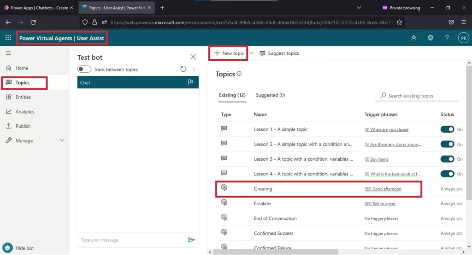Open settings gear in header

pyautogui.click(x=431, y=38)
